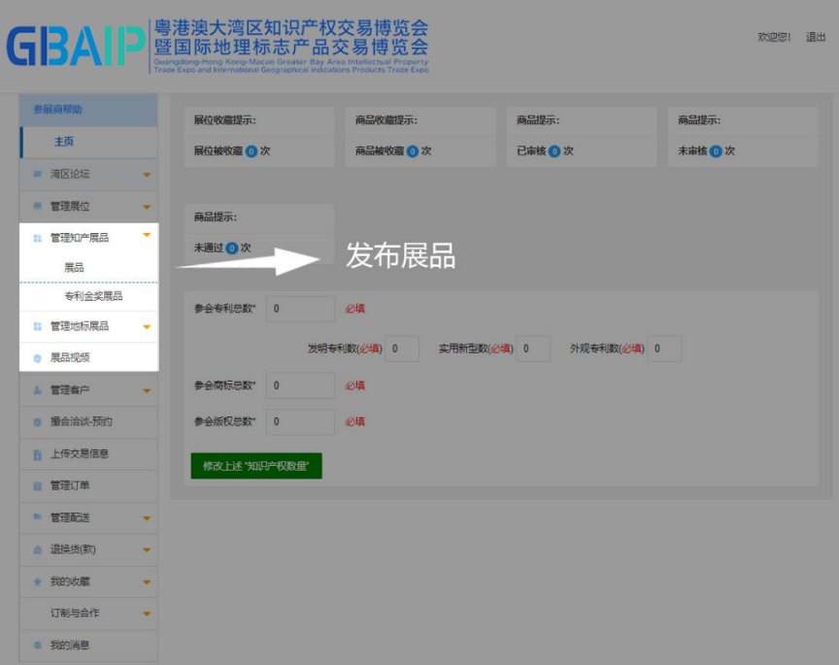Expand the 退换货(款) menu arrow
Image resolution: width=839 pixels, height=665 pixels.
click(147, 550)
